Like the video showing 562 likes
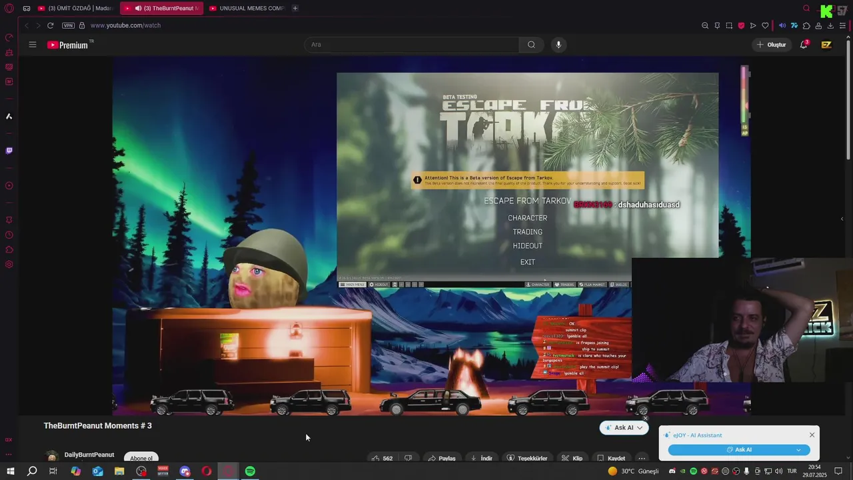Image resolution: width=853 pixels, height=480 pixels. point(383,458)
